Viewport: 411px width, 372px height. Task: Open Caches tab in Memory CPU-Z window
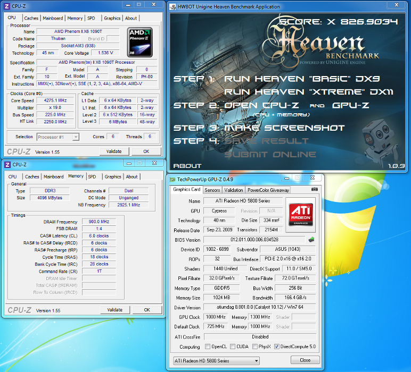point(32,176)
